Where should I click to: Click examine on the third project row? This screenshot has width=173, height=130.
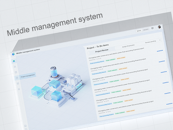tap(164, 72)
